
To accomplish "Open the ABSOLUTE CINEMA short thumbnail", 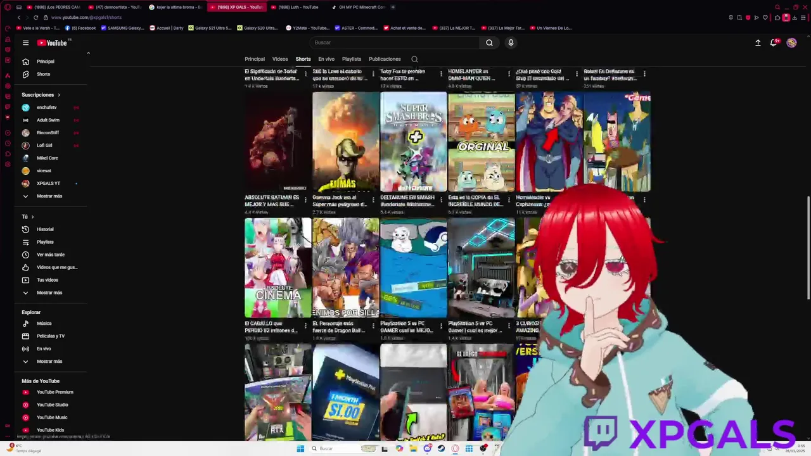I will (278, 268).
